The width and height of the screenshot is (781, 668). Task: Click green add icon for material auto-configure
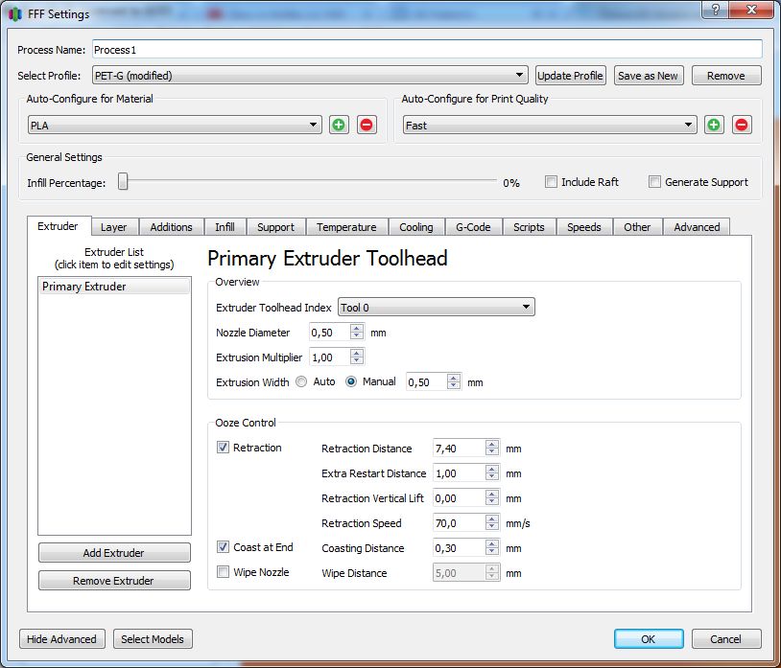coord(339,125)
